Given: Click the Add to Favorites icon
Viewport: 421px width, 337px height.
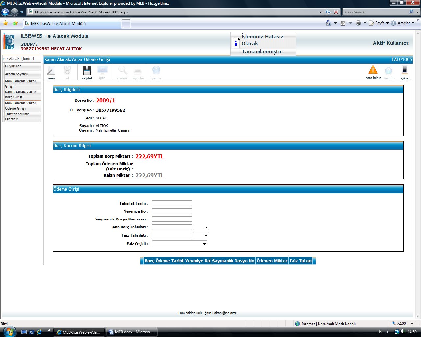Looking at the screenshot, I should click(x=15, y=23).
